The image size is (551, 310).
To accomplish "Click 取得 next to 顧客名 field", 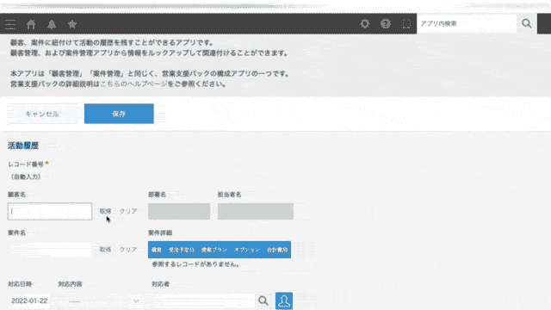I will tap(105, 211).
